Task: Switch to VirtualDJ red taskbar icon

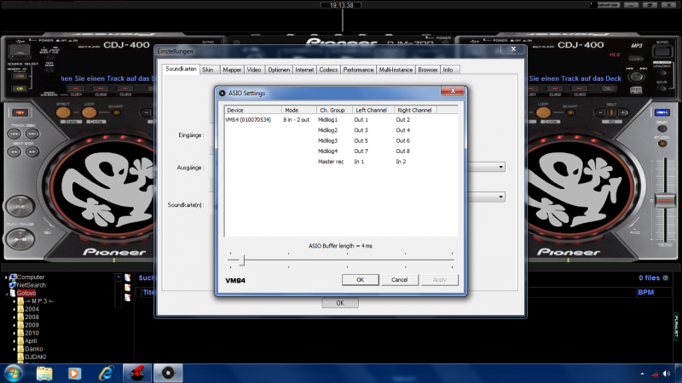Action: (136, 372)
